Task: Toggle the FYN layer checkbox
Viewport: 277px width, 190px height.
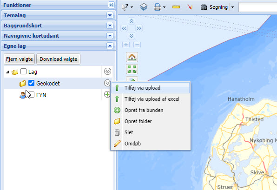Action: 31,94
